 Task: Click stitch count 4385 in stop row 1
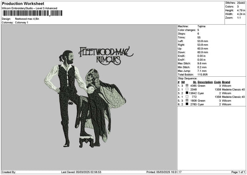193,86
